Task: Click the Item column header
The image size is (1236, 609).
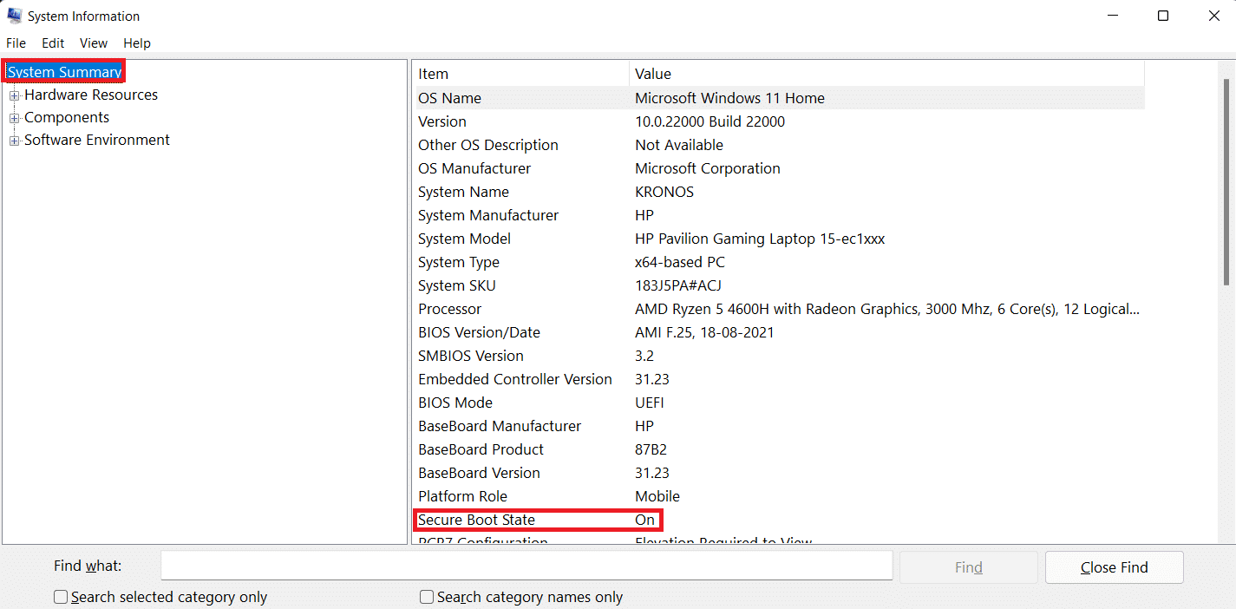Action: [520, 74]
